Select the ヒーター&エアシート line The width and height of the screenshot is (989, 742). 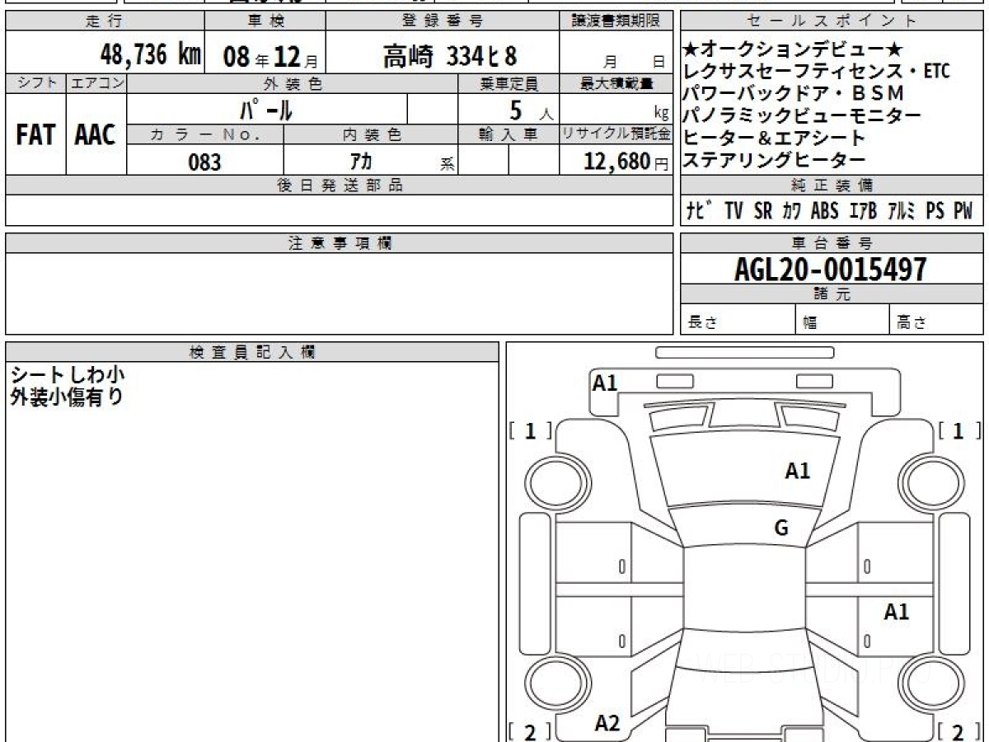pos(774,138)
